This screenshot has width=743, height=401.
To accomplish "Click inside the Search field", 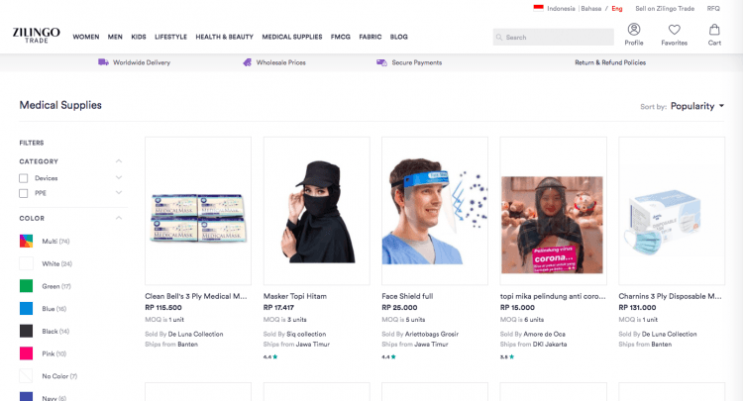I will [553, 37].
